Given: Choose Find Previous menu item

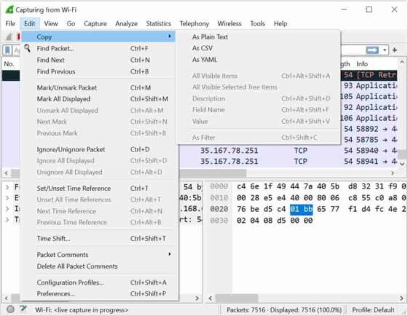Looking at the screenshot, I should tap(98, 71).
